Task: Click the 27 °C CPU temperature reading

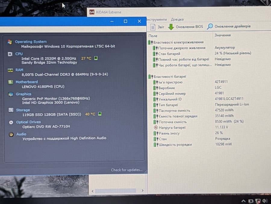Action: [x=86, y=58]
